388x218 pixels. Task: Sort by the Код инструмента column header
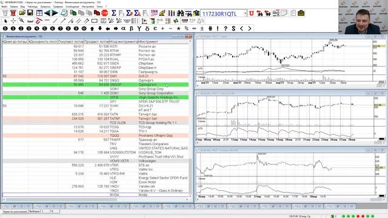[x=124, y=42]
